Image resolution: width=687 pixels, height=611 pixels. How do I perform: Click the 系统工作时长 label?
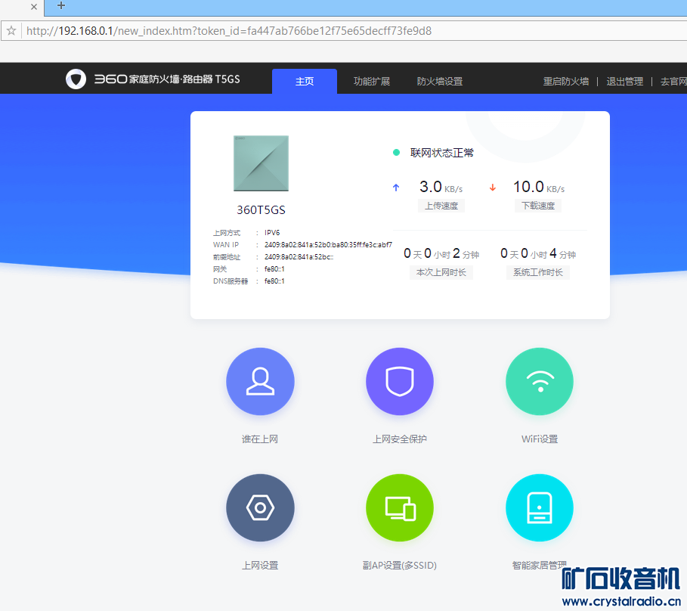[538, 272]
